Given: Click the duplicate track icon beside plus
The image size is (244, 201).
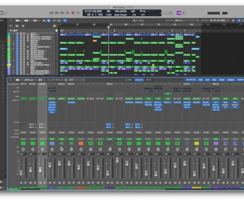Looking at the screenshot, I should coord(17,26).
